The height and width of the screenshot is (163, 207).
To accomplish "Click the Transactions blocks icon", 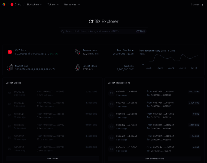I will (78, 52).
